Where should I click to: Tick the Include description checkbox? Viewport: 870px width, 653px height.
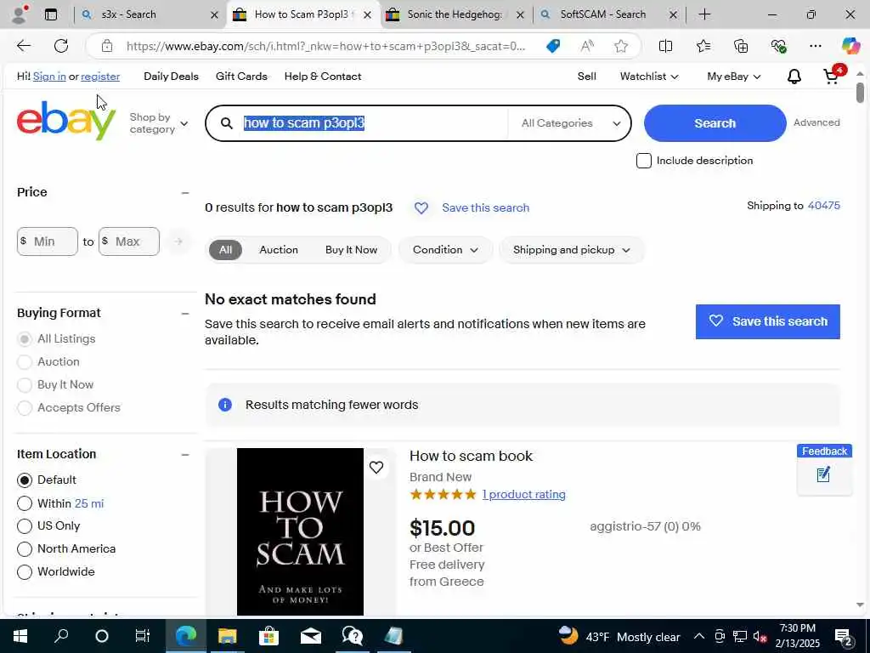(644, 161)
